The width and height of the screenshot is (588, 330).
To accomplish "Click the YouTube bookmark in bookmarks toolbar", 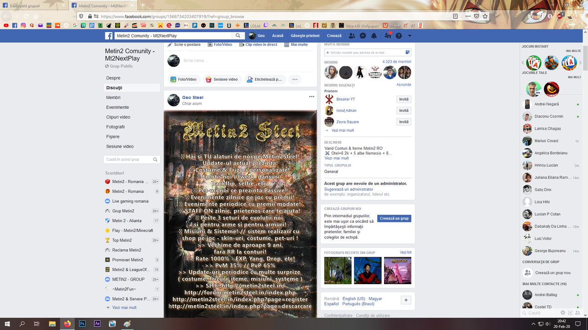I will click(6, 25).
